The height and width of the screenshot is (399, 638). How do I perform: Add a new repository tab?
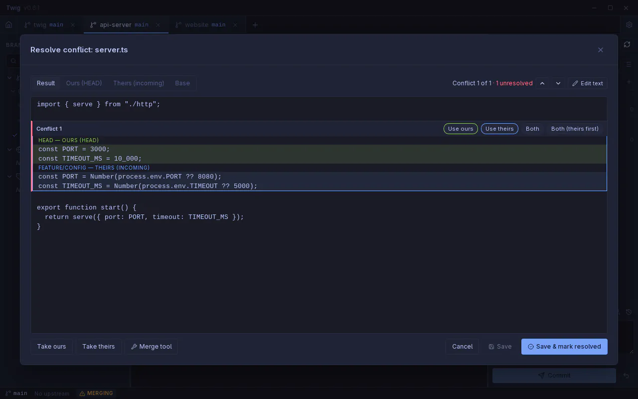tap(255, 25)
